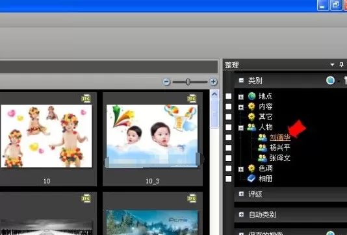Click the 人物 people icon

tap(251, 127)
